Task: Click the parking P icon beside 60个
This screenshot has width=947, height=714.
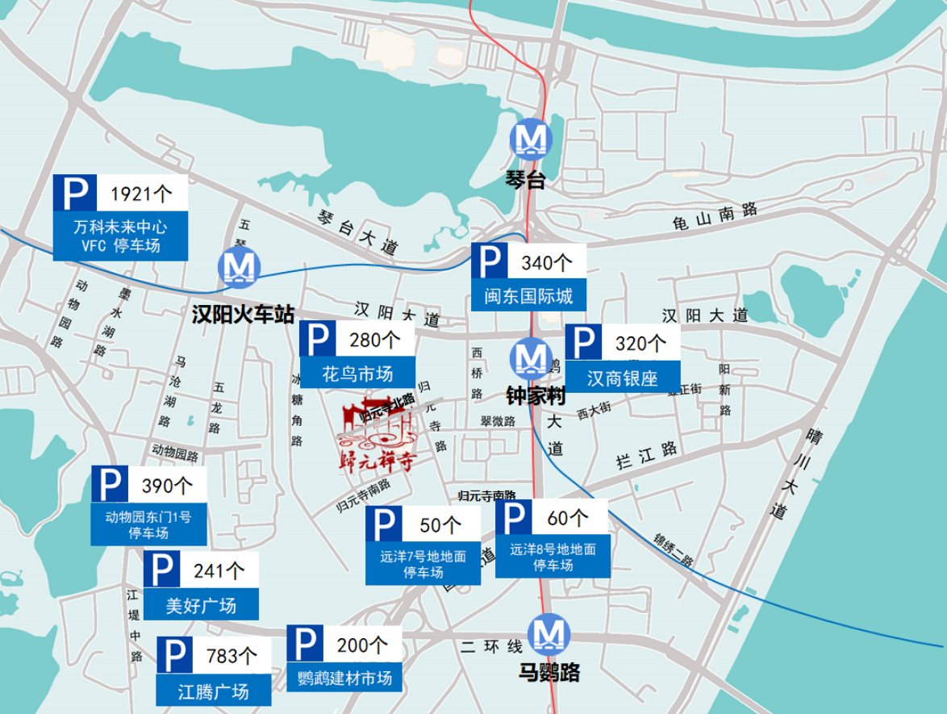Action: (x=514, y=517)
